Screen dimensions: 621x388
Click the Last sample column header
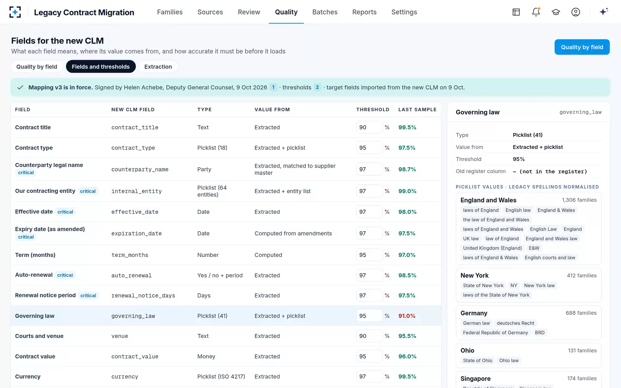[x=417, y=110]
